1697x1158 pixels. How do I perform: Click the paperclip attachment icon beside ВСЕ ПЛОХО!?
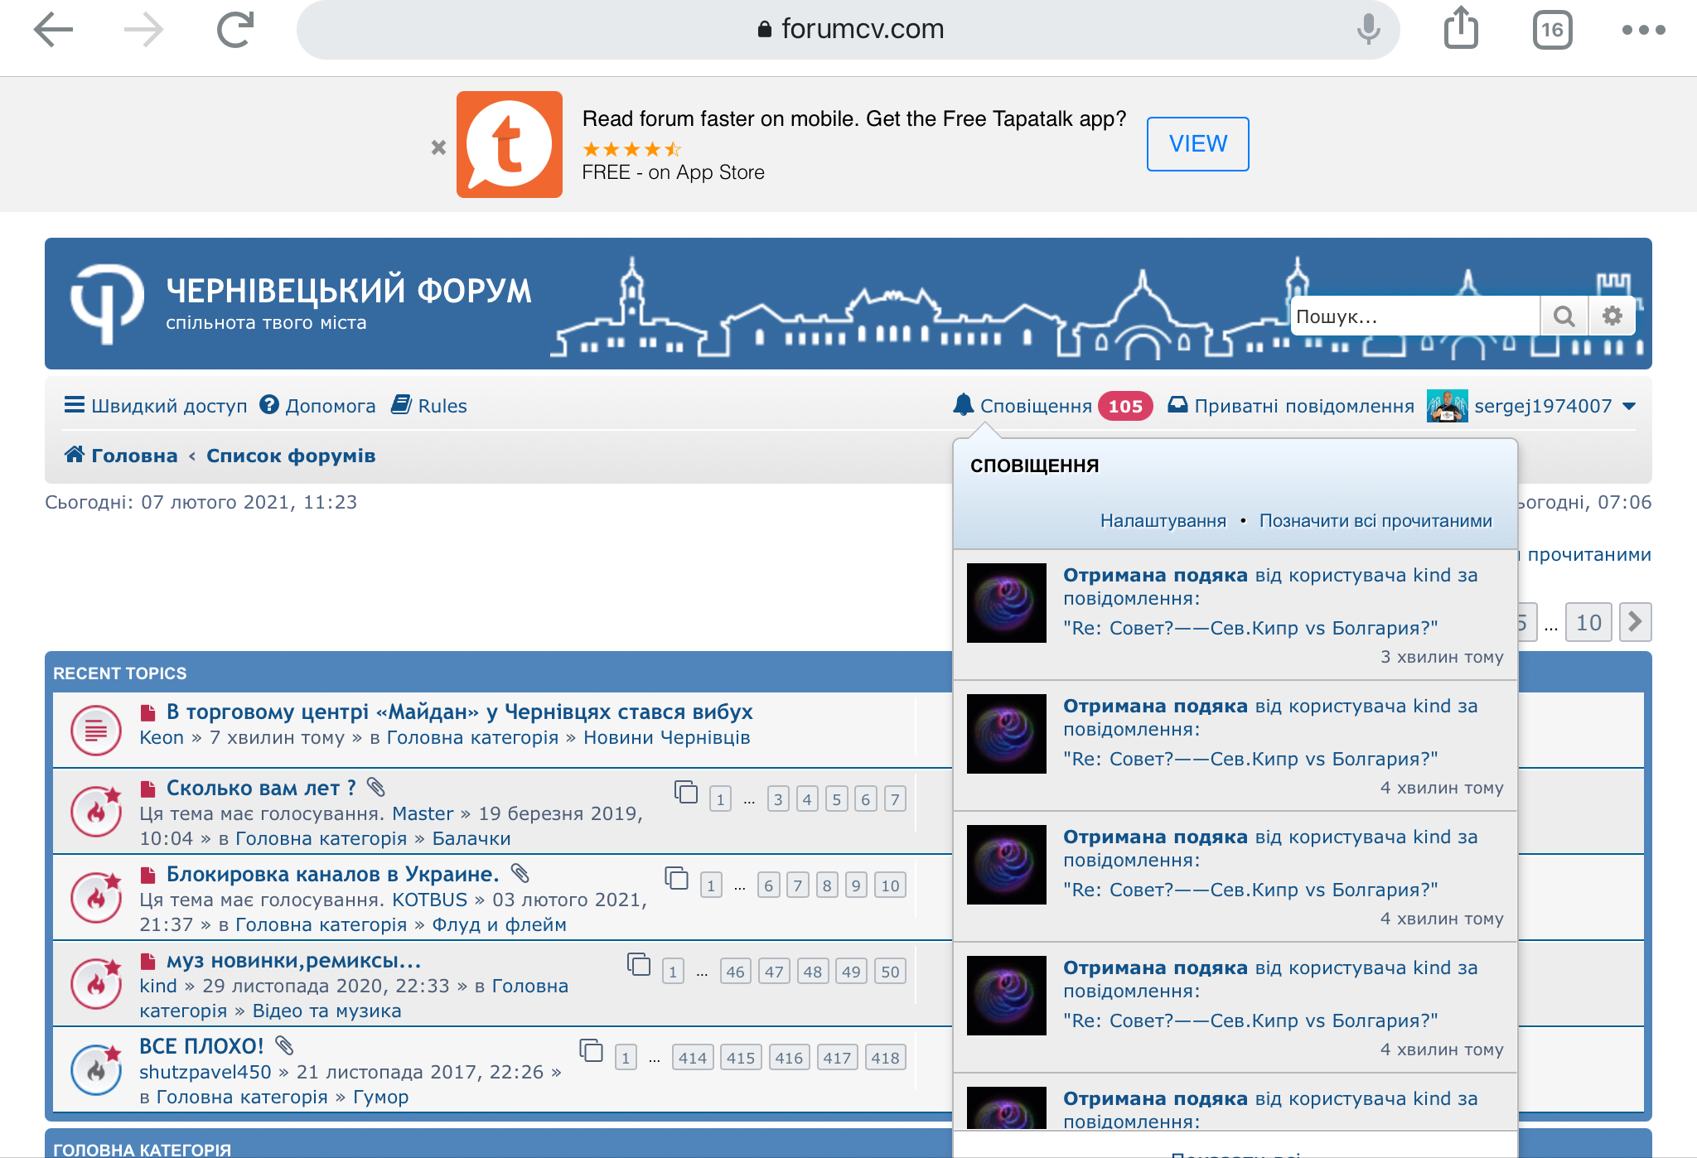(284, 1046)
